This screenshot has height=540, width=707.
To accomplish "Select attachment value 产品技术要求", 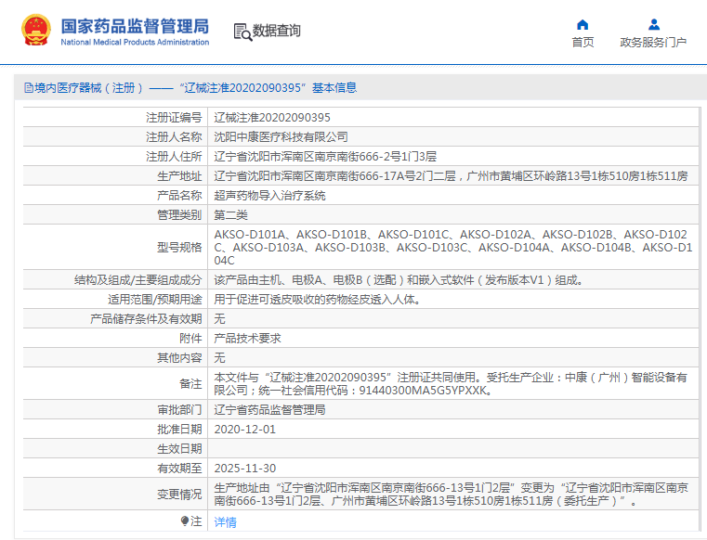I will [247, 339].
